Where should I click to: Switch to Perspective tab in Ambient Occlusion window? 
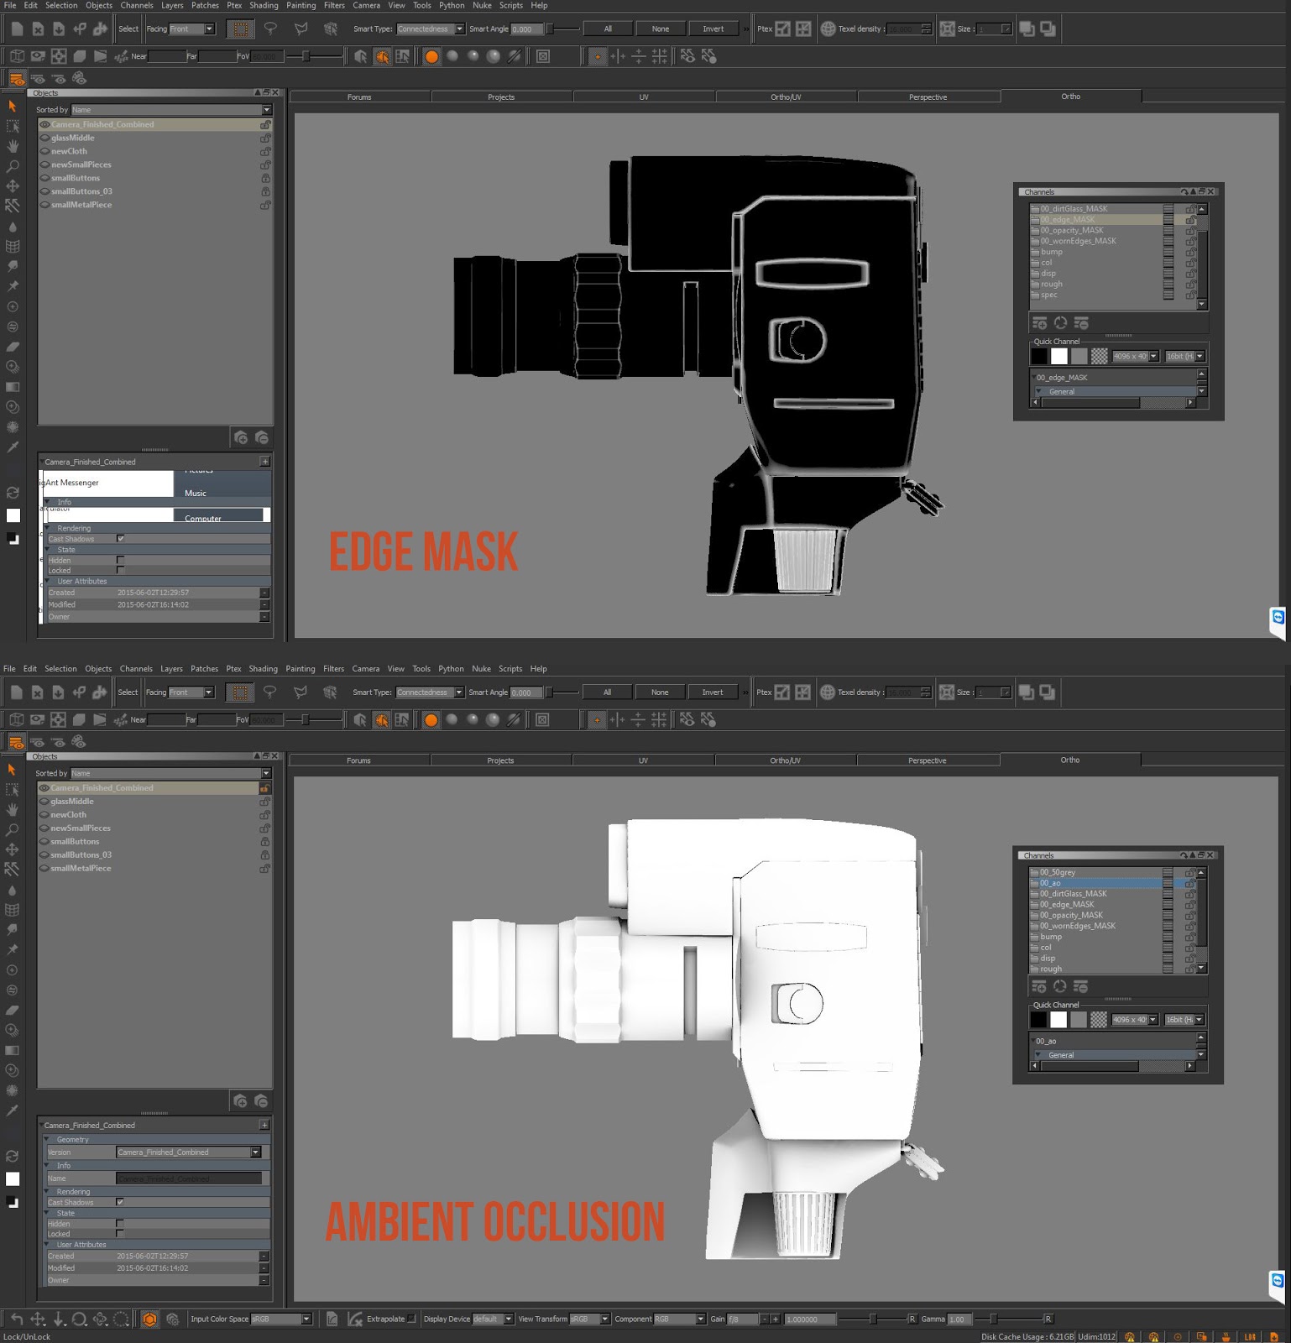927,760
